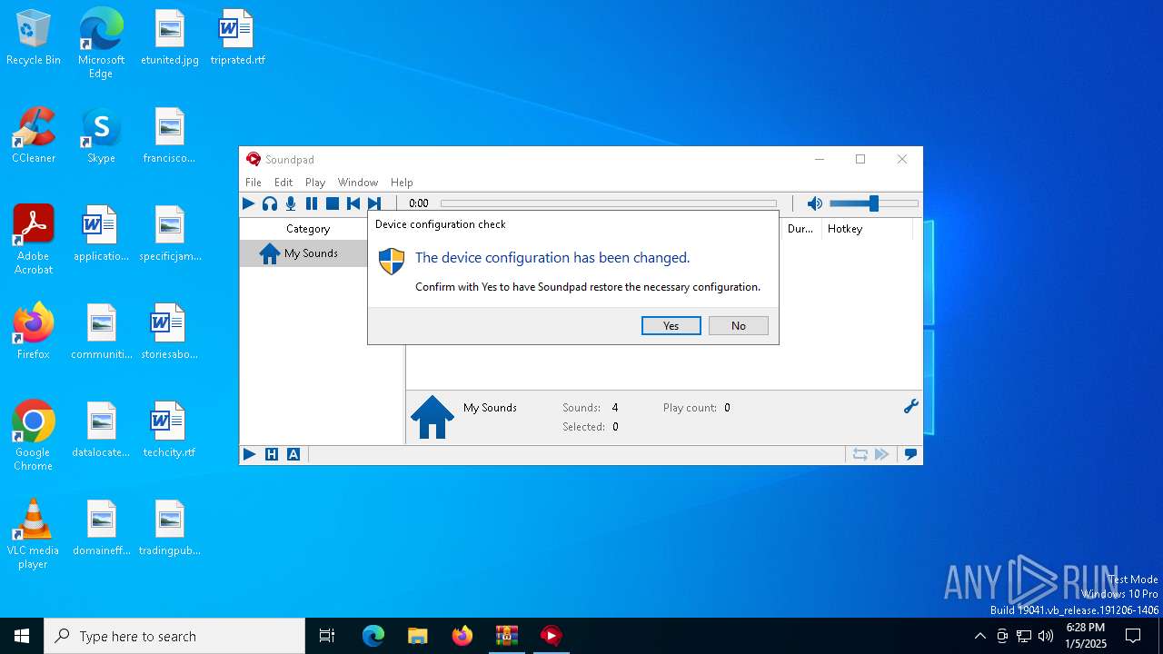
Task: Select Adobe Acrobat desktop shortcut
Action: click(34, 240)
